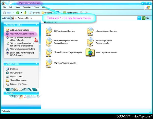
Task: Click View workgroup computers
Action: (x=22, y=49)
